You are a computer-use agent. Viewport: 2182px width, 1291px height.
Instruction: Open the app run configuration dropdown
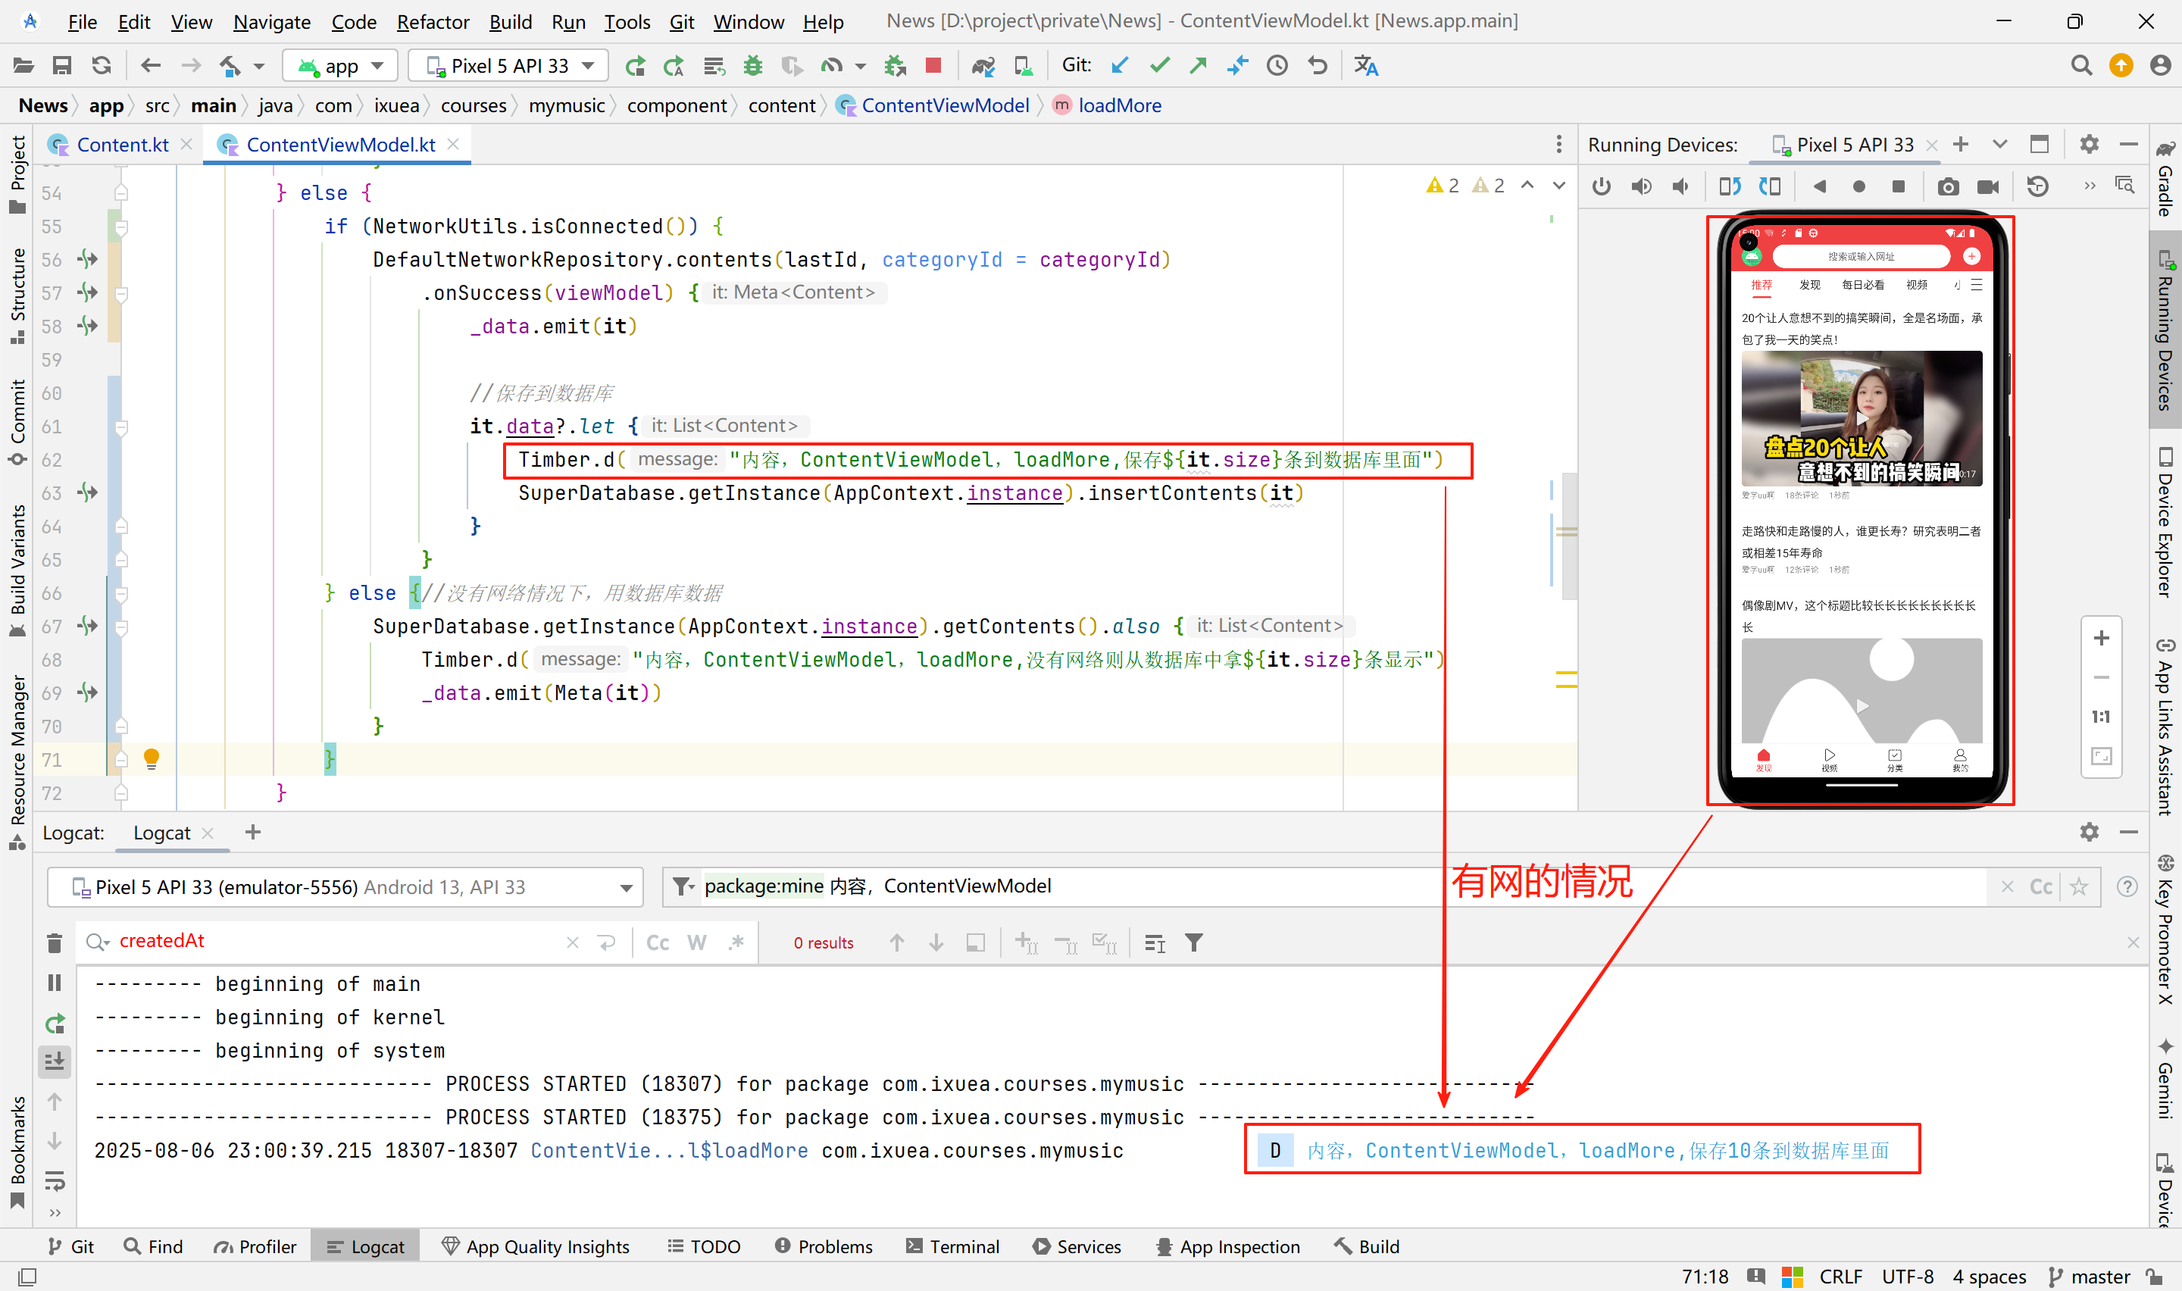(341, 65)
